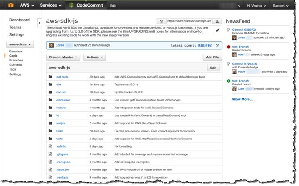Open Teams in sidebar
Screen dimensions: 299x186
[15, 27]
